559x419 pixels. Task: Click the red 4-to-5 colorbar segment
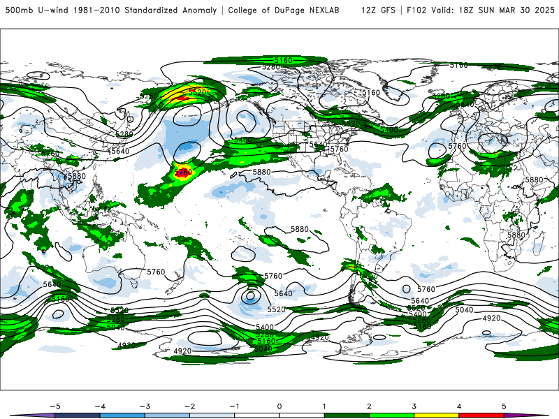tap(481, 416)
